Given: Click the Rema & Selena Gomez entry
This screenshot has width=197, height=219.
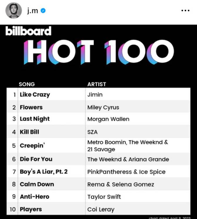Looking at the screenshot, I should pyautogui.click(x=121, y=184).
